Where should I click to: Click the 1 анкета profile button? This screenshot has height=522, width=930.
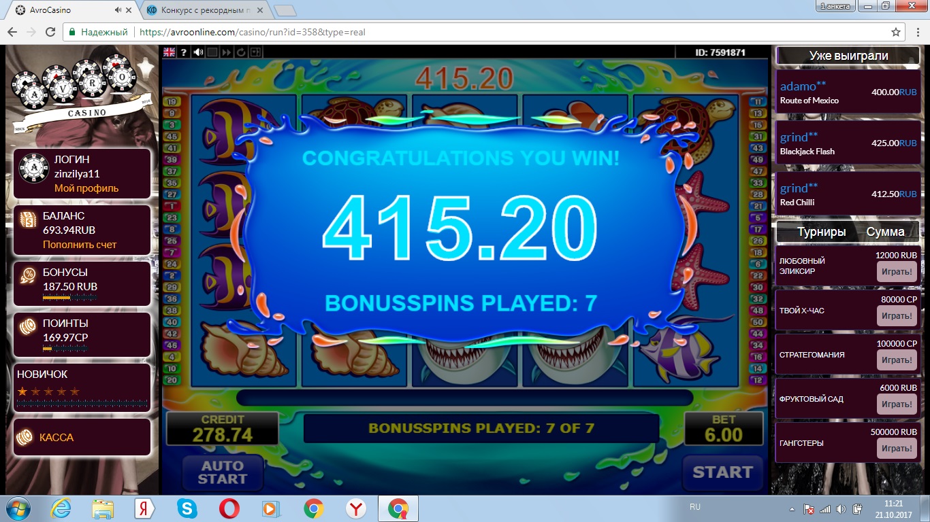tap(836, 5)
